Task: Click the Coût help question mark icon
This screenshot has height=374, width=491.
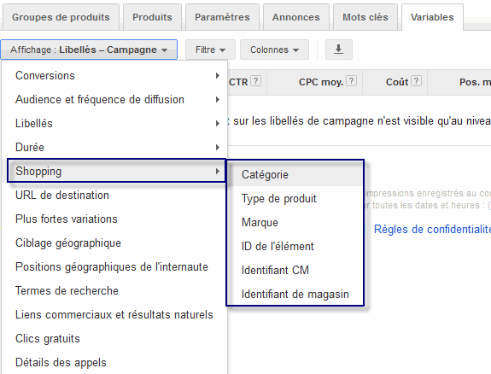Action: point(416,81)
